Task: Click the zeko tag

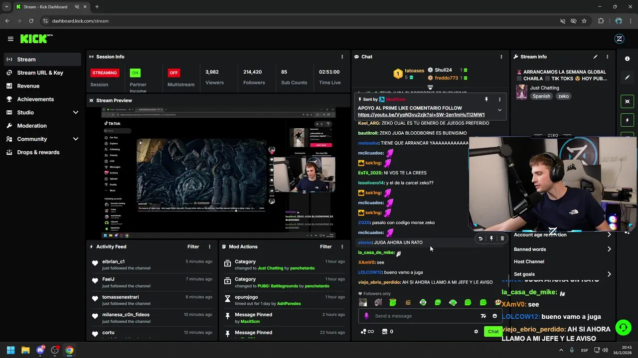Action: point(563,96)
